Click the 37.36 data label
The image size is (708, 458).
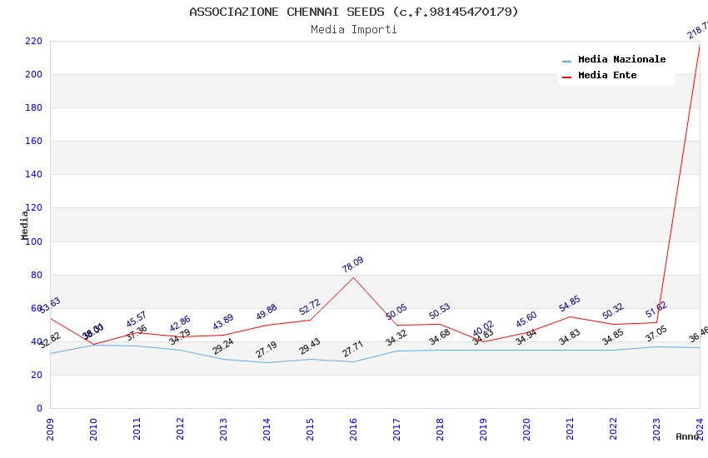137,332
